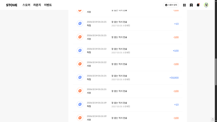Click the +50,000 amount

[x=174, y=78]
